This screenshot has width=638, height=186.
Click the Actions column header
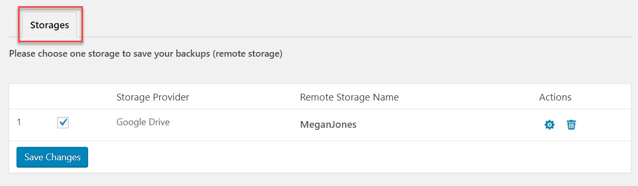coord(555,97)
